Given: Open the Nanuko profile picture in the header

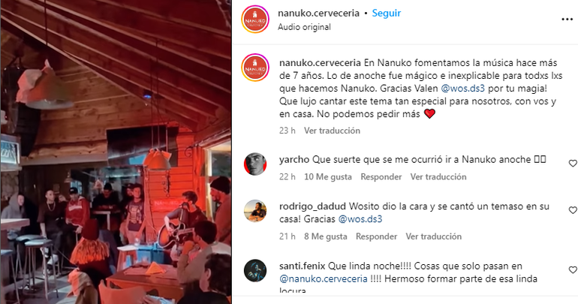Looking at the screenshot, I should click(x=255, y=20).
